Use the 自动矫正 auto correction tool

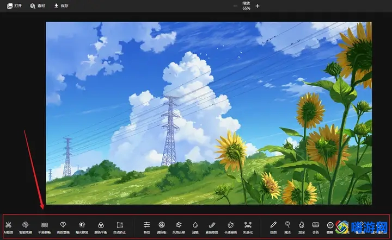tap(119, 228)
